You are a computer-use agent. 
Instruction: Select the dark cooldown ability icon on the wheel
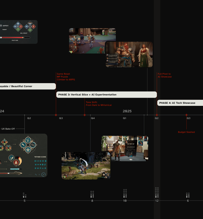pyautogui.click(x=33, y=145)
